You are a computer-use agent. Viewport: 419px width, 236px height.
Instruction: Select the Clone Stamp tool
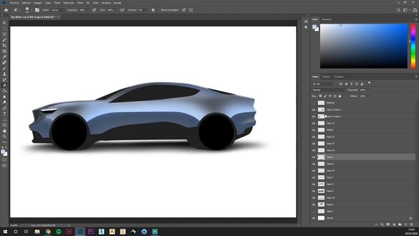tap(5, 74)
